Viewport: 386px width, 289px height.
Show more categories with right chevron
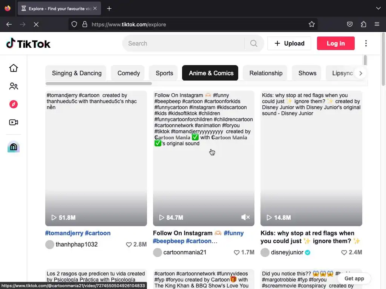[x=361, y=73]
